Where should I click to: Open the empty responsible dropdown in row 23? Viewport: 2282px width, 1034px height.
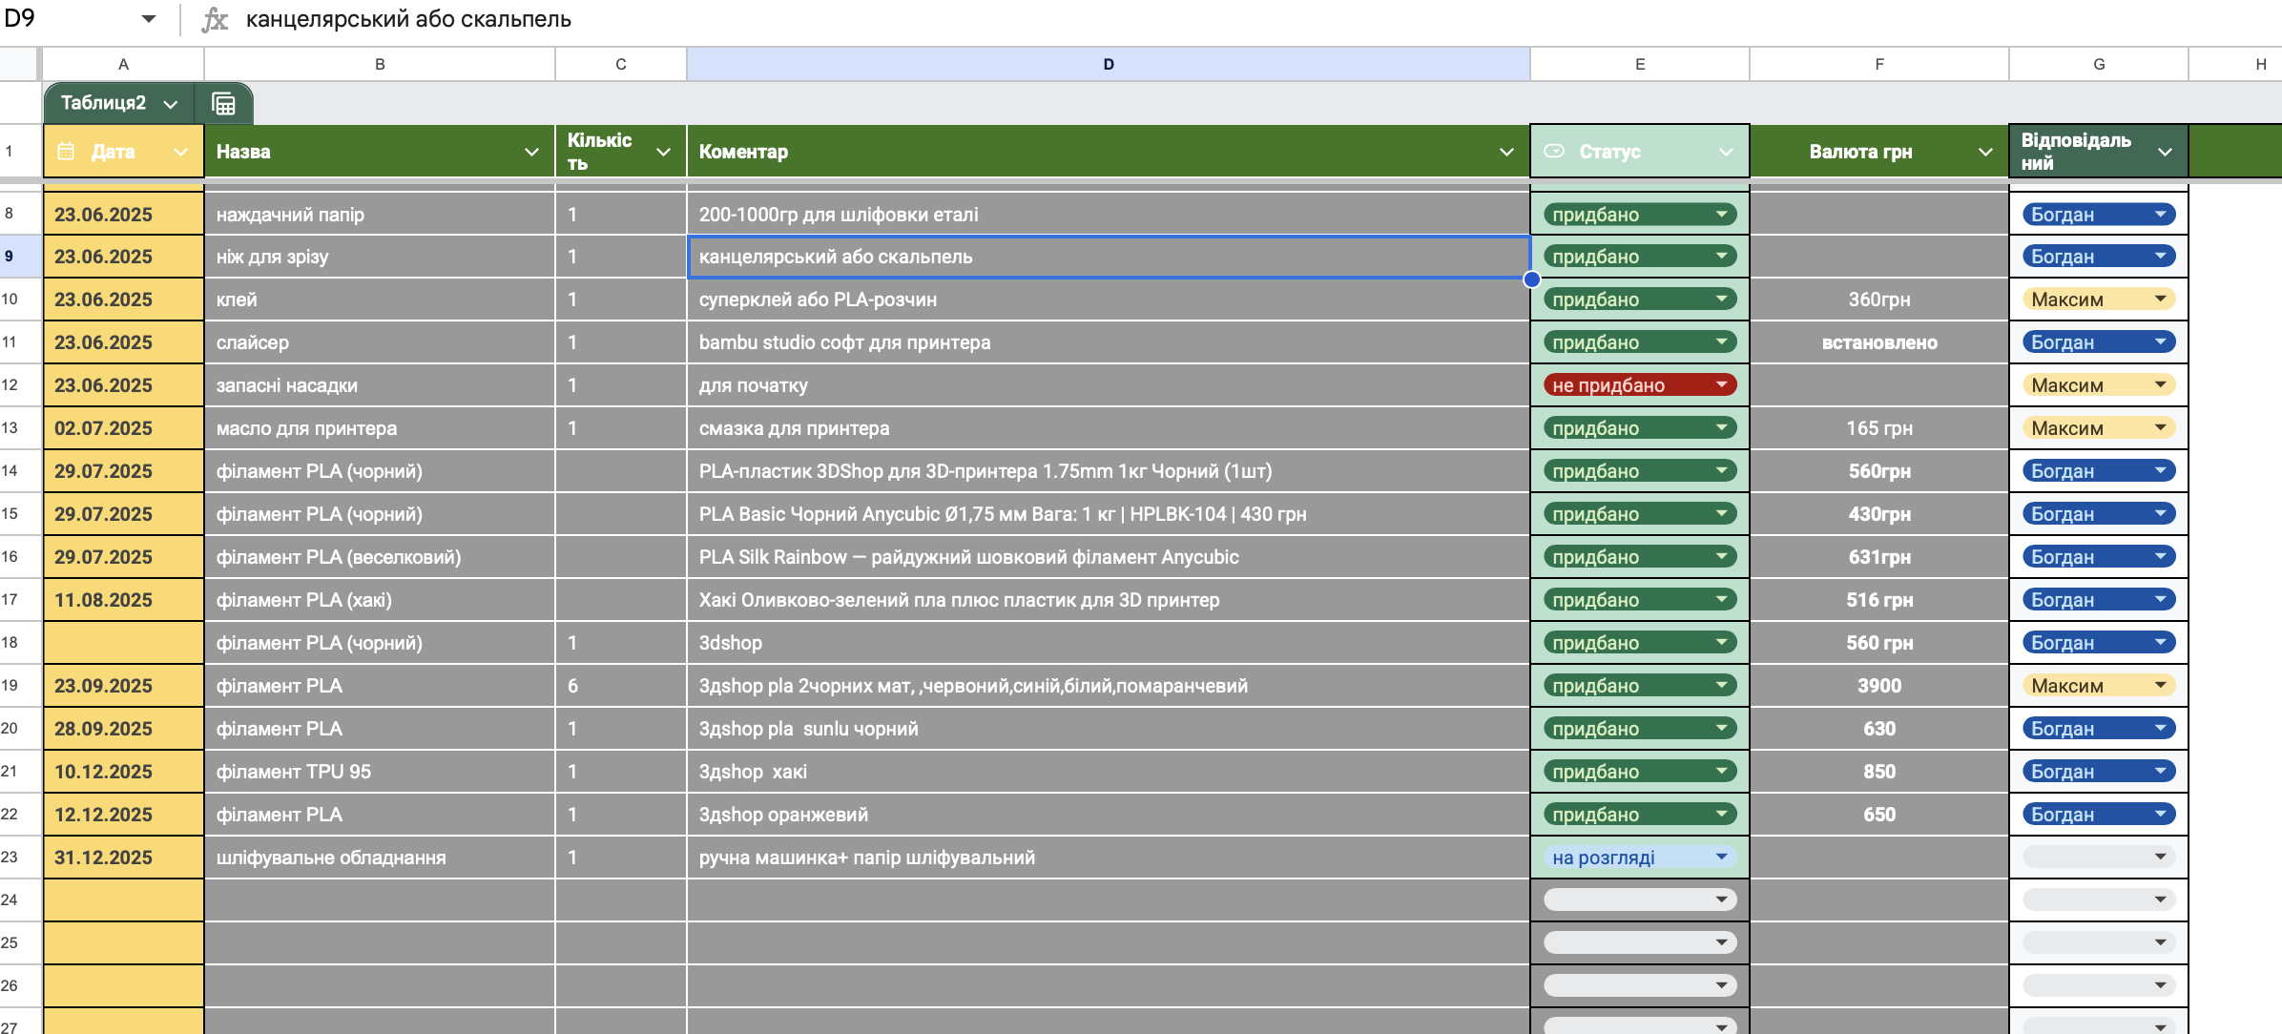click(2098, 857)
